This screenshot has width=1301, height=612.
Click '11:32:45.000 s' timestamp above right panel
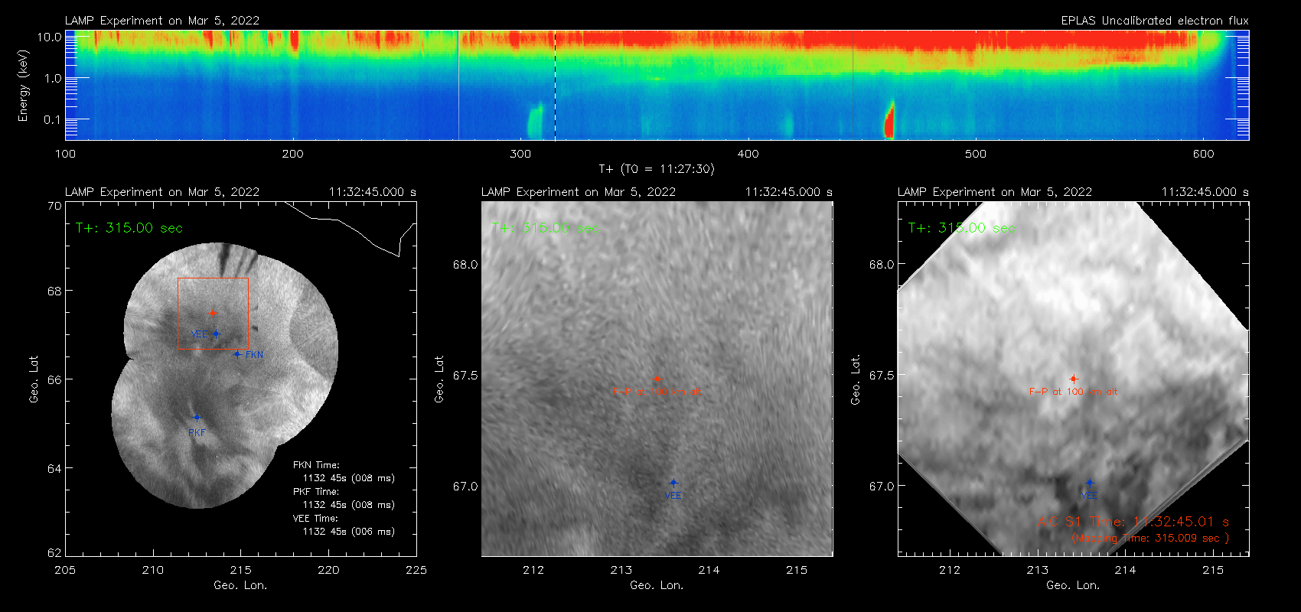(1205, 192)
